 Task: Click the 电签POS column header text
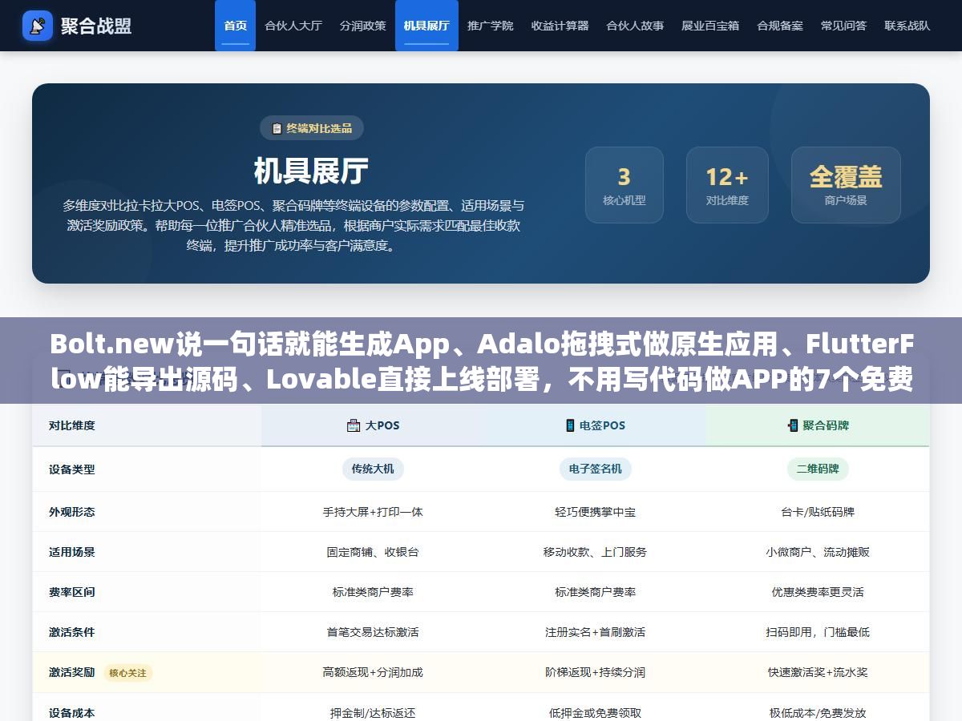[602, 425]
